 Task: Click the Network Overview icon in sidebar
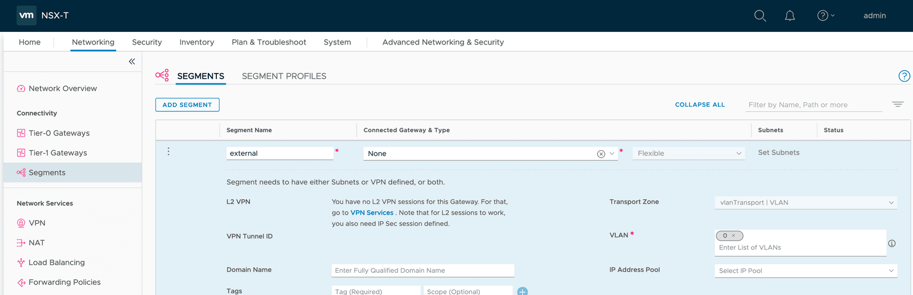pyautogui.click(x=21, y=88)
